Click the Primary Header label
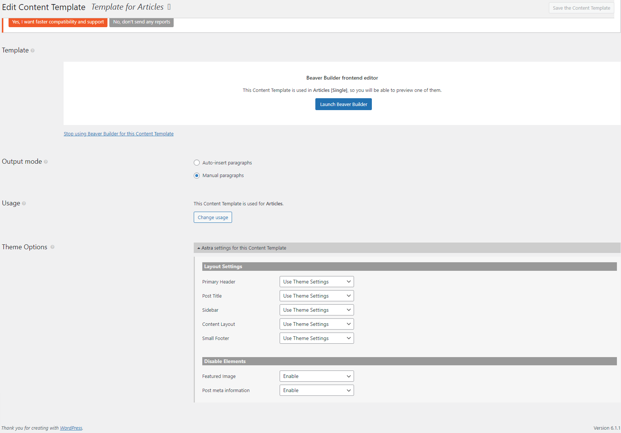Viewport: 621px width, 433px height. point(219,282)
